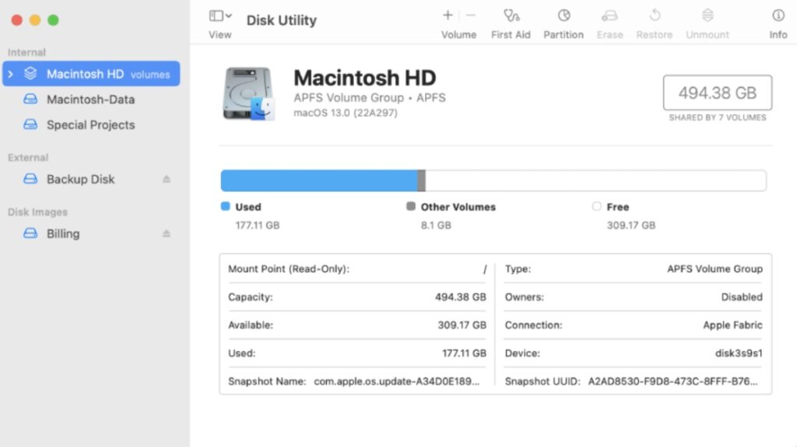This screenshot has height=447, width=797.
Task: Select Macintosh HD in sidebar
Action: [x=92, y=74]
